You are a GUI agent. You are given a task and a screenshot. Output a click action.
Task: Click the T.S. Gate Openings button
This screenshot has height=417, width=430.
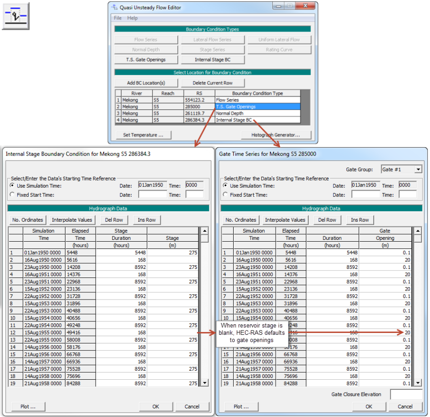tap(146, 60)
